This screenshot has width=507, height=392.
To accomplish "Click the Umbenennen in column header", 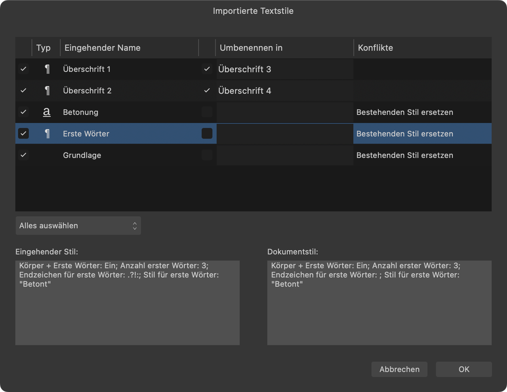I will (284, 48).
